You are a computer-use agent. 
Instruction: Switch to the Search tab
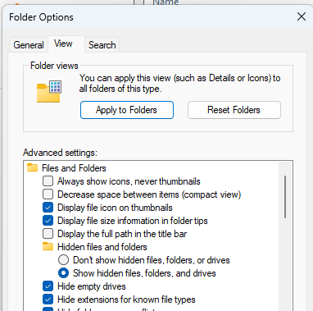point(102,45)
